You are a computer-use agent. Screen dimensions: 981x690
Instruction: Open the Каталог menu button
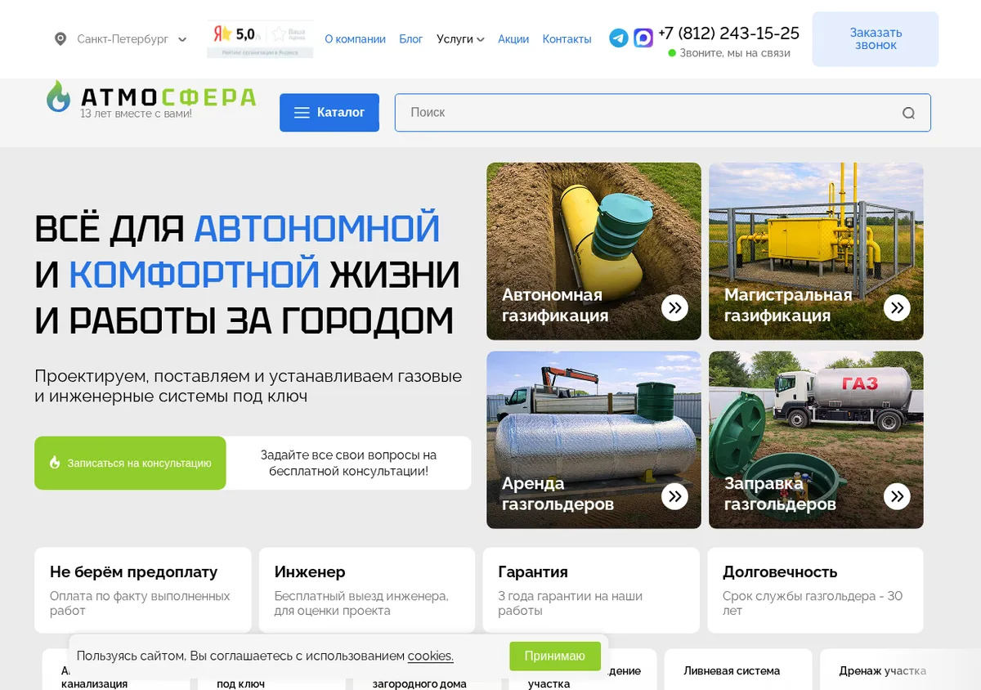pos(329,113)
